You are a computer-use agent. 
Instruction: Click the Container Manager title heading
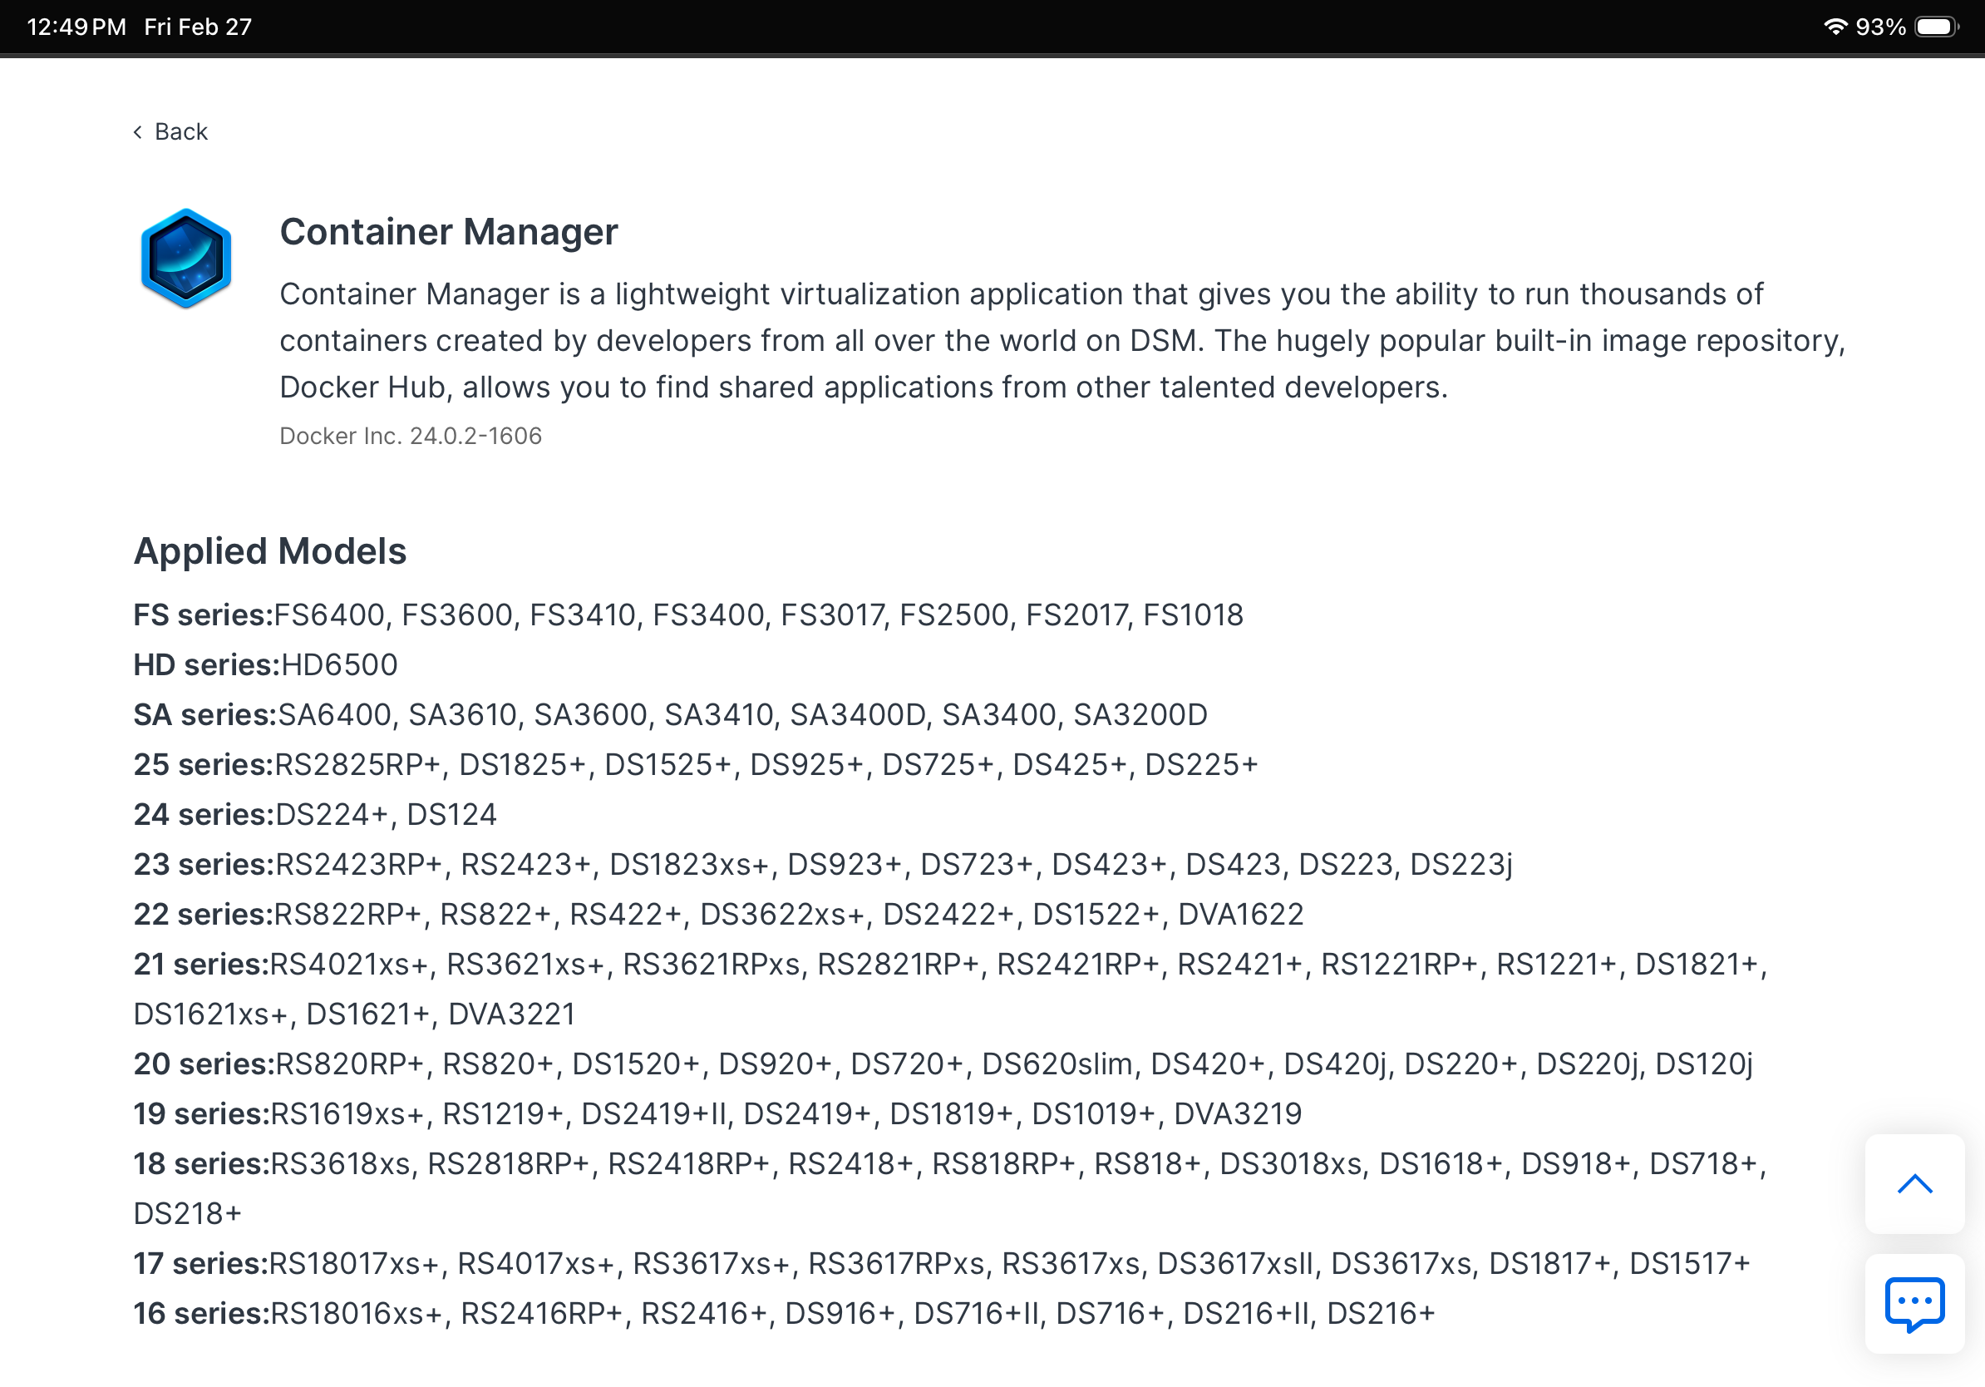tap(449, 232)
